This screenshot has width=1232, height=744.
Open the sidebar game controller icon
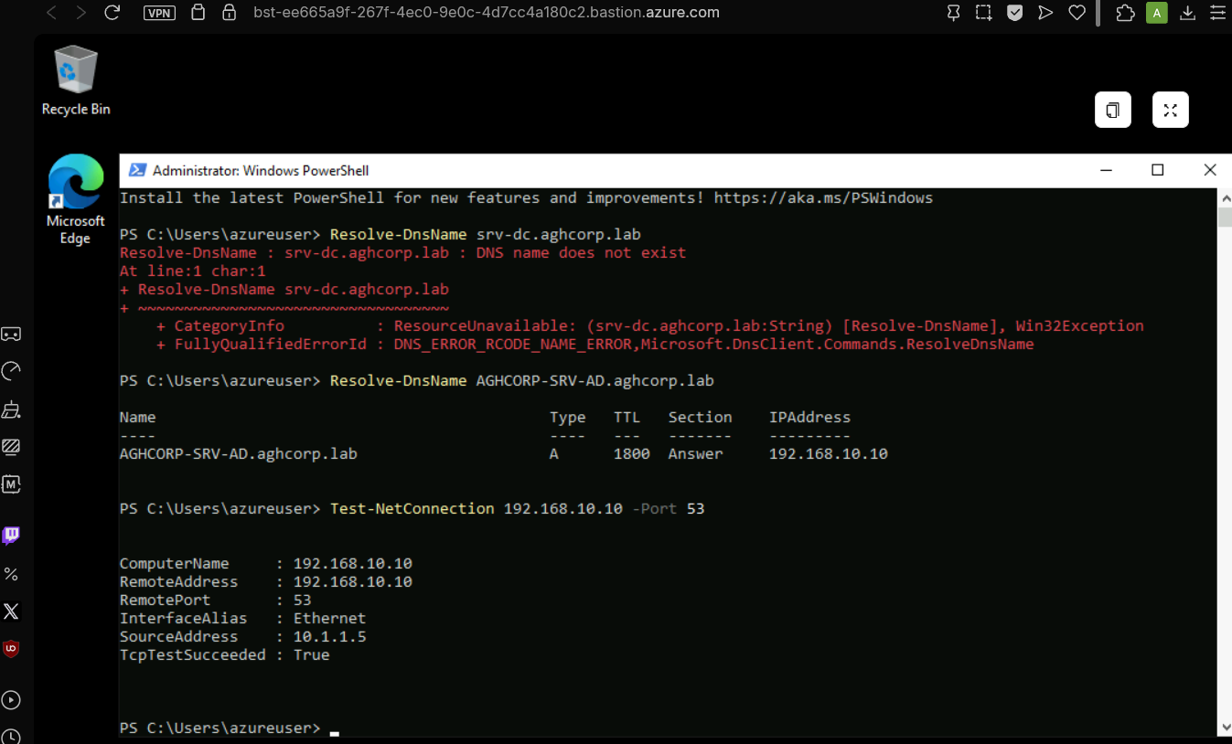pos(11,335)
